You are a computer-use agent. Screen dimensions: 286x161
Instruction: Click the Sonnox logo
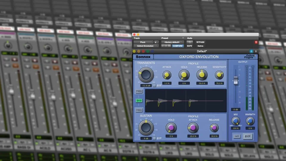(143, 57)
